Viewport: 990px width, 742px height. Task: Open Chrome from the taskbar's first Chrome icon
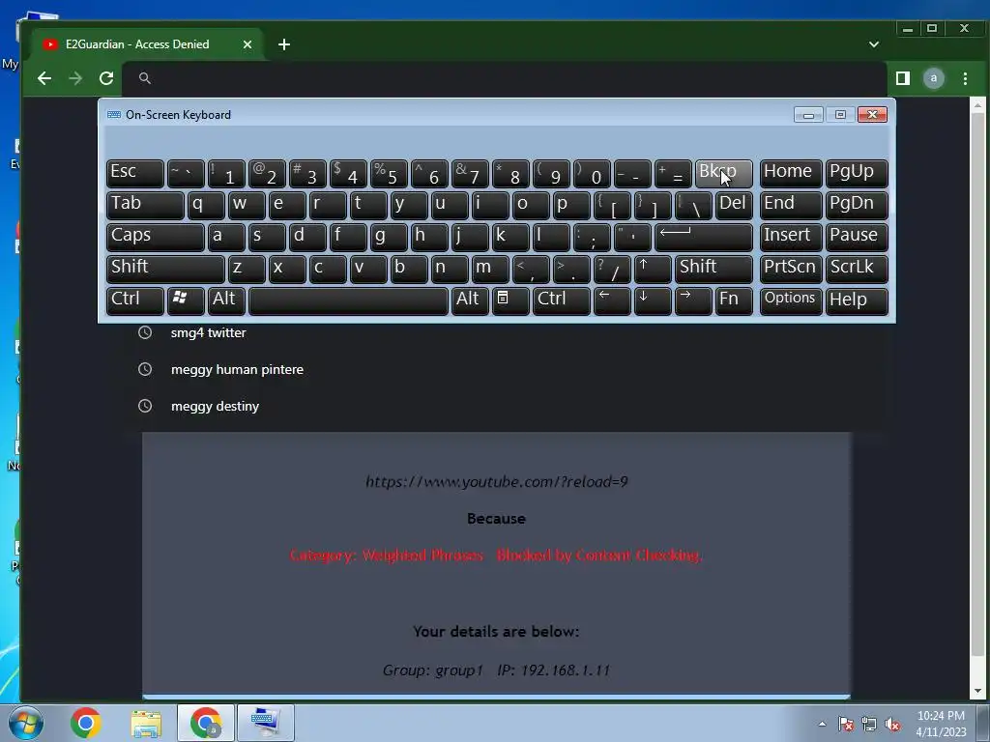(86, 723)
